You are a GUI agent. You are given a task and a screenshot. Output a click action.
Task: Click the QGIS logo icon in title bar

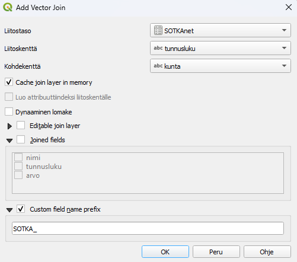(x=8, y=8)
